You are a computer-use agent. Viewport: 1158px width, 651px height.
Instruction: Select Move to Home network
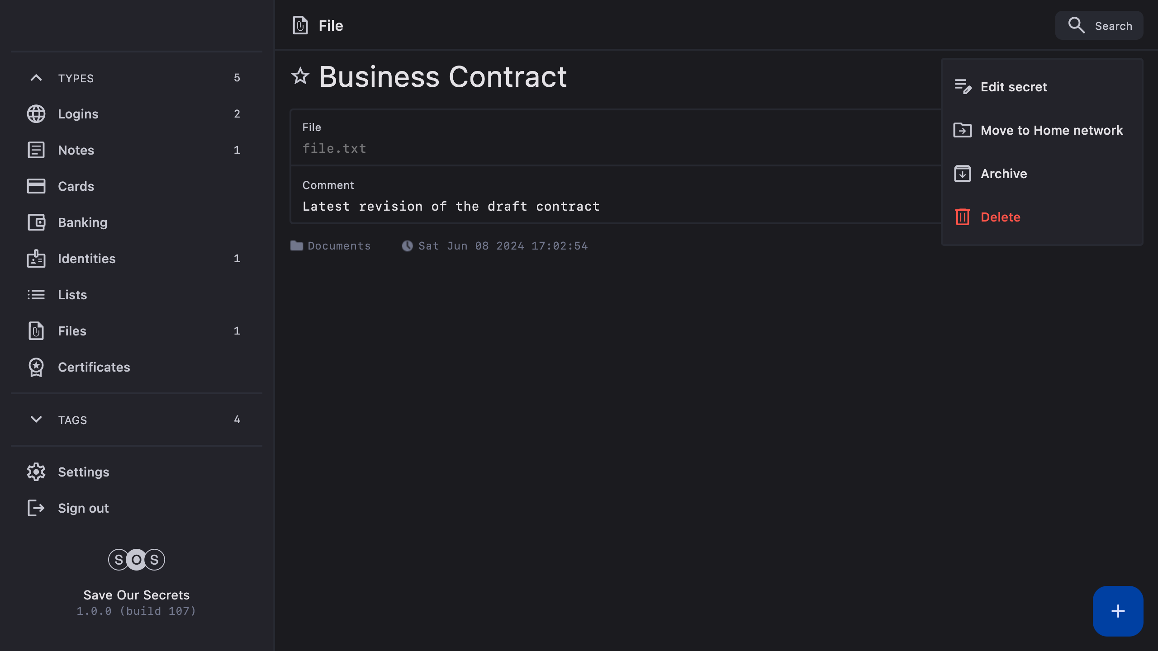coord(1050,130)
